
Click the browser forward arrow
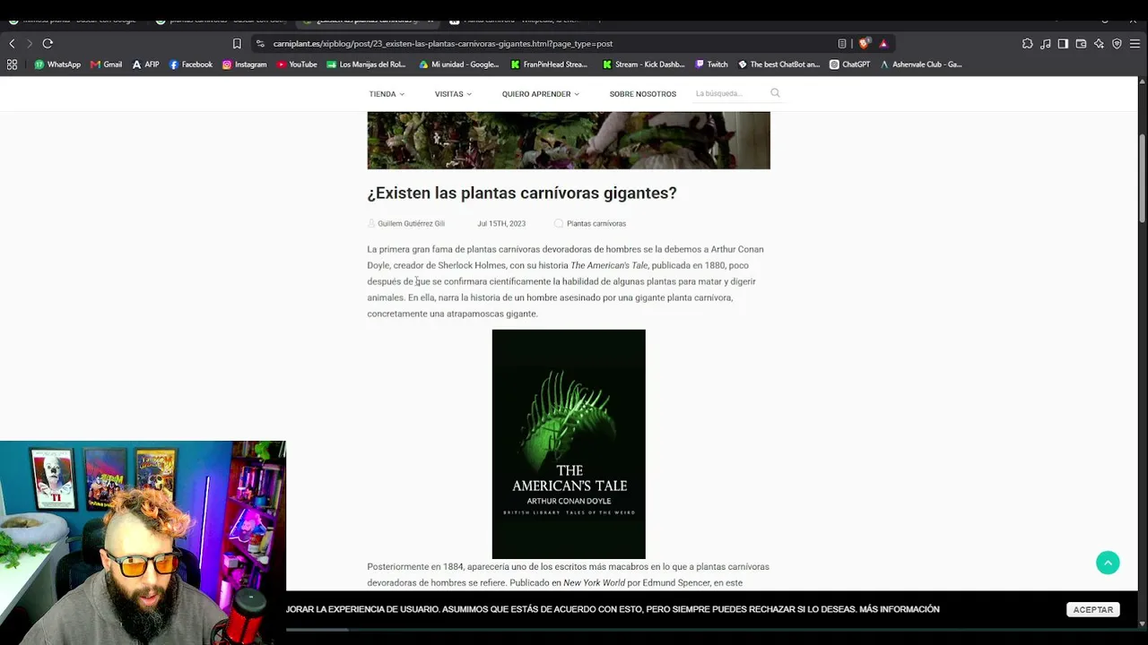point(29,43)
